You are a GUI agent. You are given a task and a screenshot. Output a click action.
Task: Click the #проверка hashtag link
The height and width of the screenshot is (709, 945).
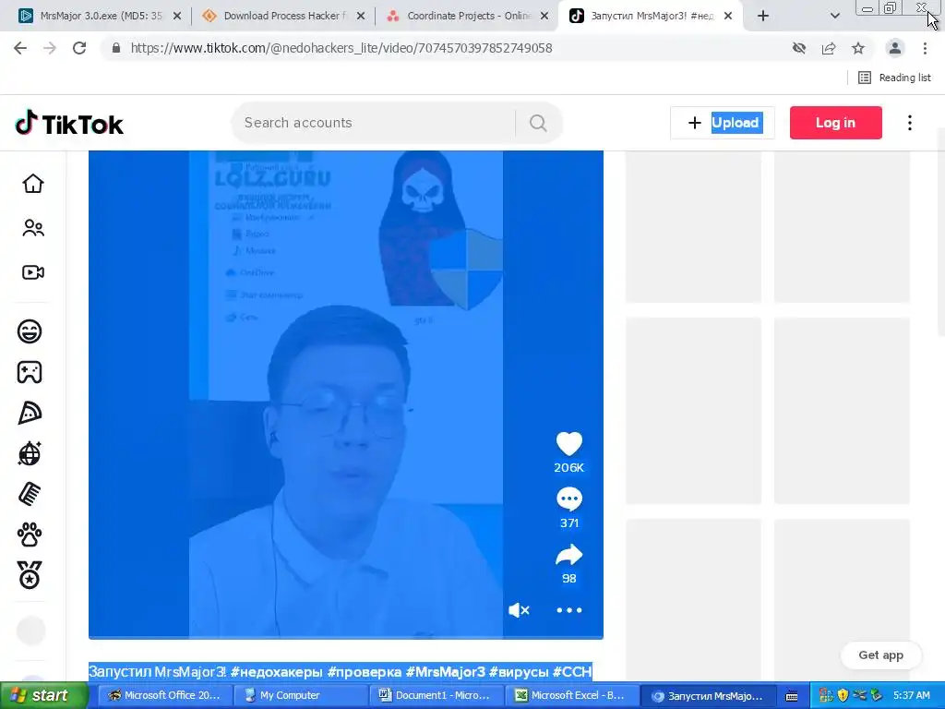(x=365, y=672)
